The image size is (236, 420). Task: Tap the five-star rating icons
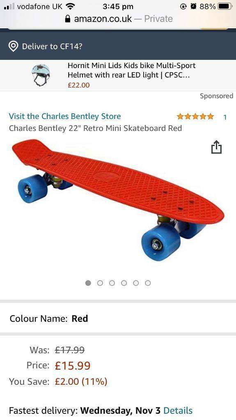(x=195, y=116)
